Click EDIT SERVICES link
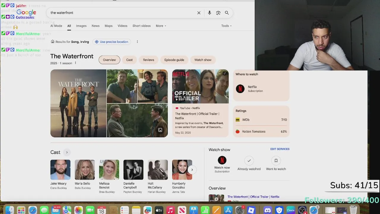This screenshot has width=380, height=214. coord(280,149)
